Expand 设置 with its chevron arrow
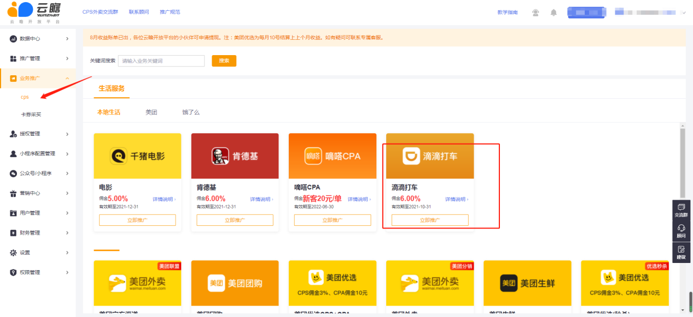The height and width of the screenshot is (317, 693). (67, 253)
